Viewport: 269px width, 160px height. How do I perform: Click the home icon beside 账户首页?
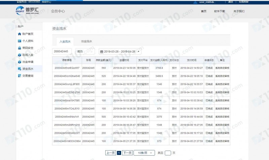click(20, 34)
